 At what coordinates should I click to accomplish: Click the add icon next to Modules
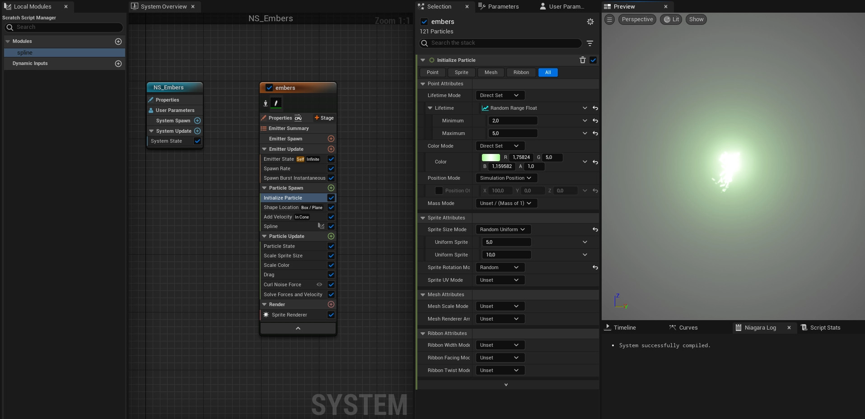pos(118,42)
